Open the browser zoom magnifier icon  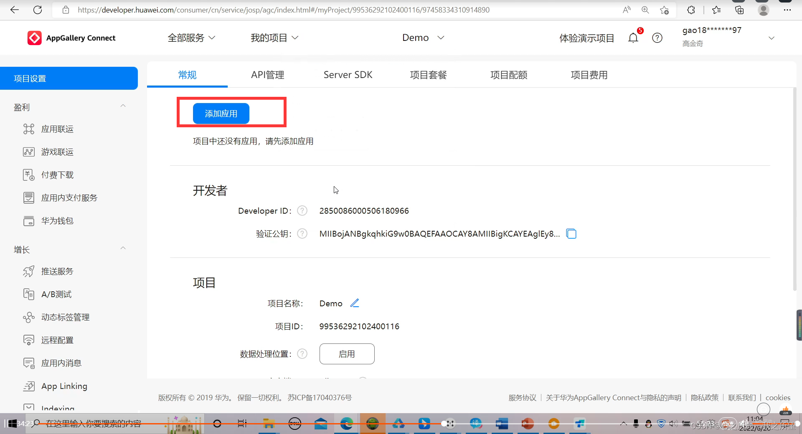coord(645,10)
